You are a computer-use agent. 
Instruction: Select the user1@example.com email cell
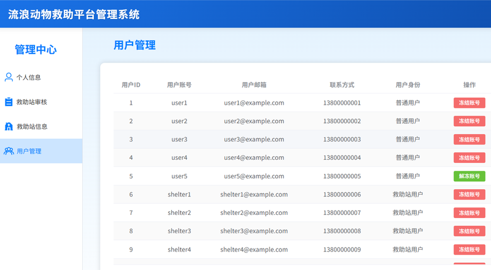(254, 103)
